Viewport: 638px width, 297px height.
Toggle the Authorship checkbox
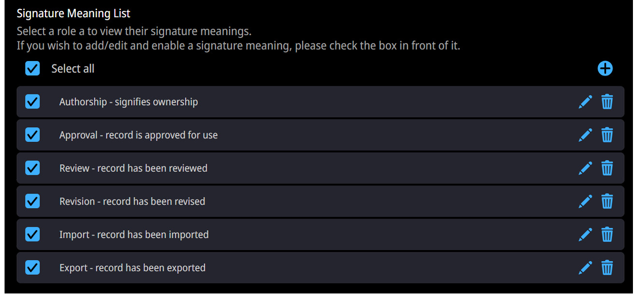click(32, 102)
